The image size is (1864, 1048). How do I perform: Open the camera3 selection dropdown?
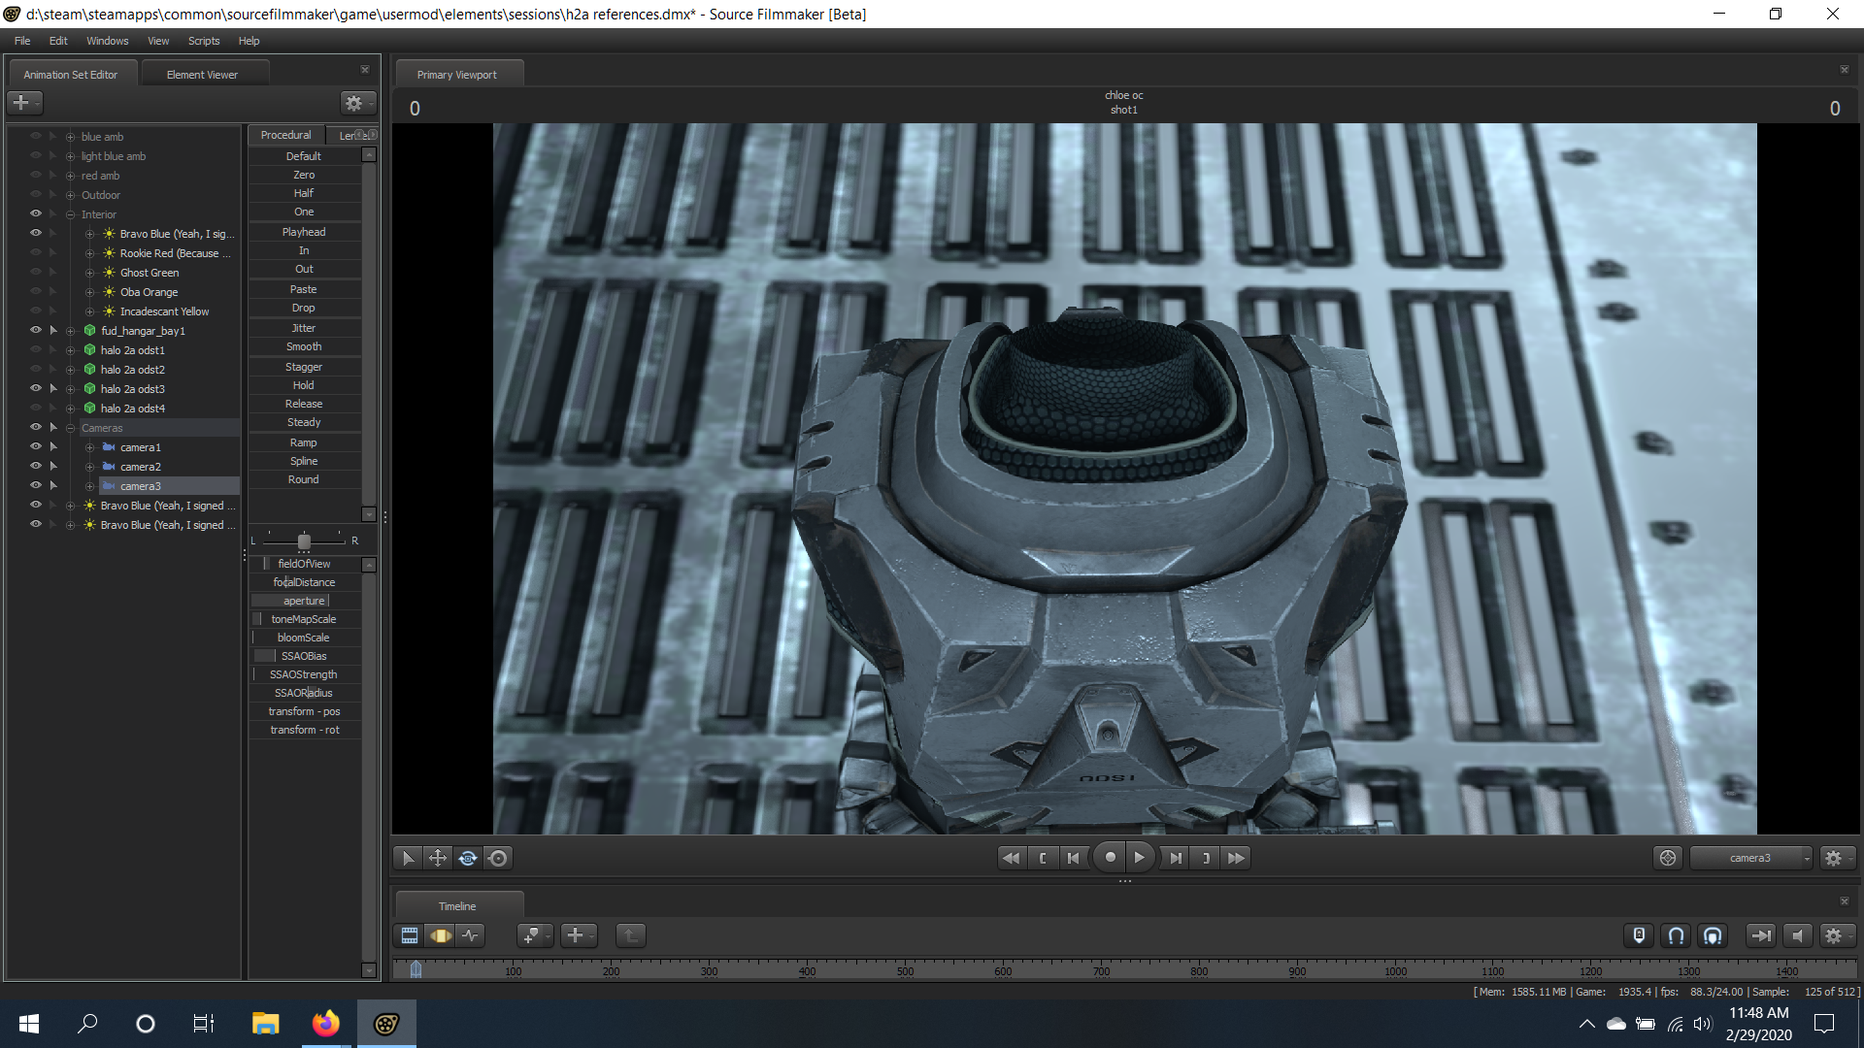(1750, 858)
